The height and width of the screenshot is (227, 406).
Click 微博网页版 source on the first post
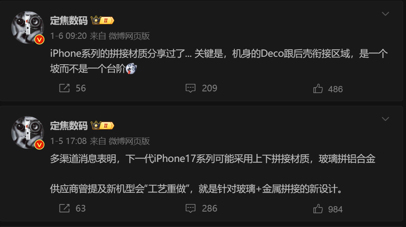tap(129, 36)
